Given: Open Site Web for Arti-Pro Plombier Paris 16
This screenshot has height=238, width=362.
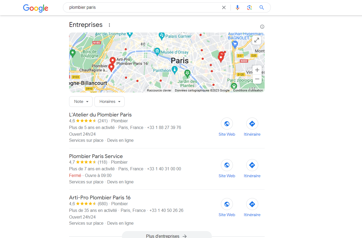Looking at the screenshot, I should tap(227, 208).
